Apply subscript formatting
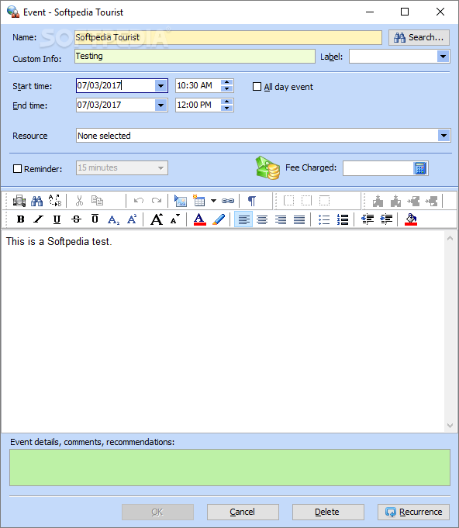 tap(113, 219)
